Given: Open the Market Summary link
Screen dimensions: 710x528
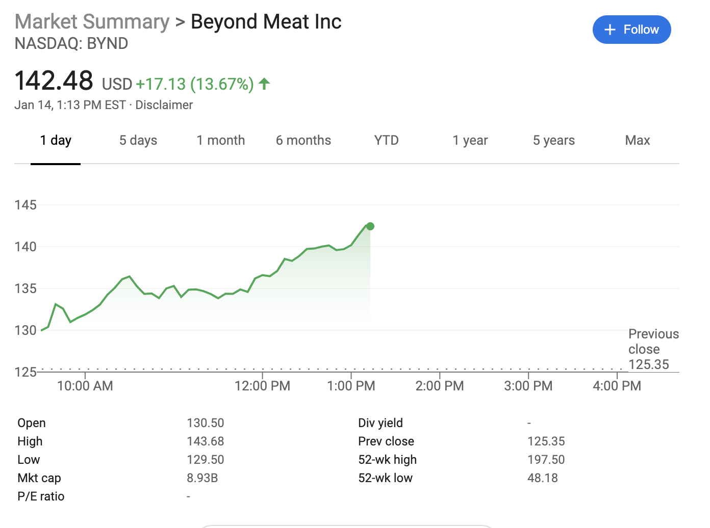Looking at the screenshot, I should click(92, 22).
